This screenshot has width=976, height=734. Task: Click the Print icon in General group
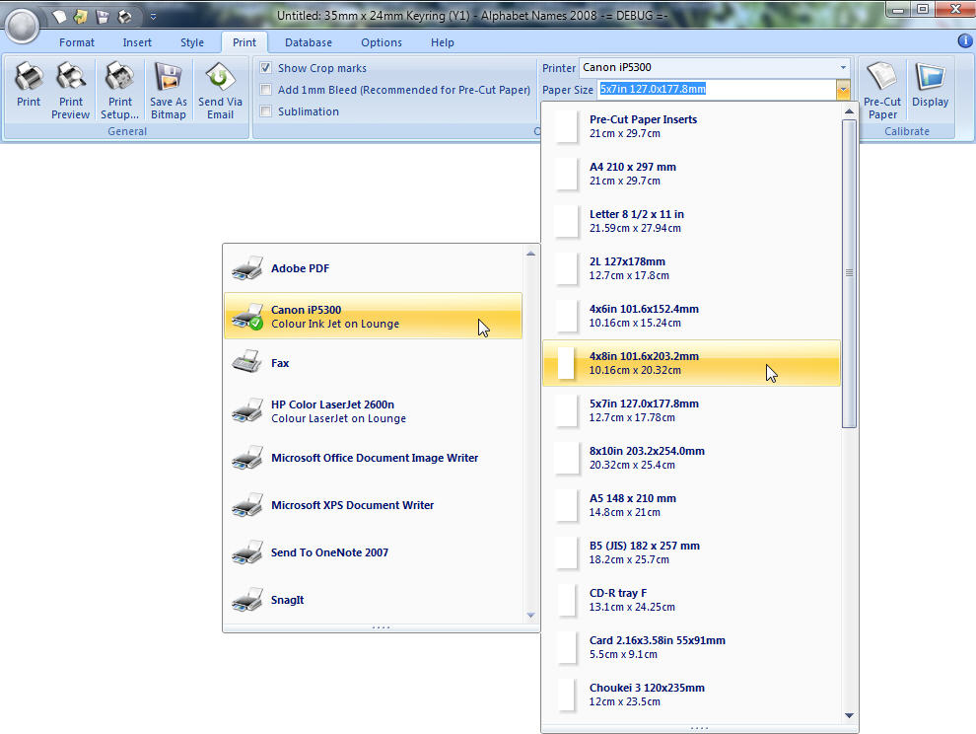(x=29, y=88)
